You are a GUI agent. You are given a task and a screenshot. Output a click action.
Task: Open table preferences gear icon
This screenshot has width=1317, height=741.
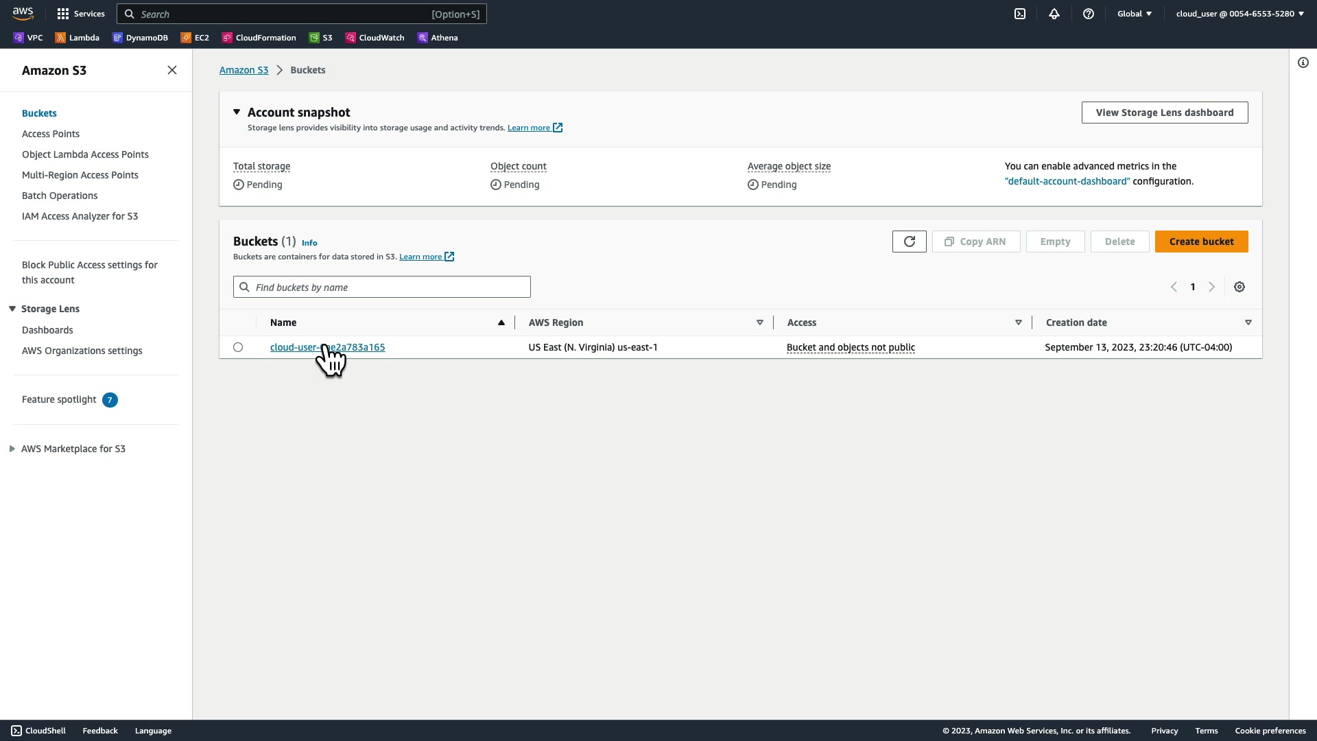pyautogui.click(x=1239, y=287)
